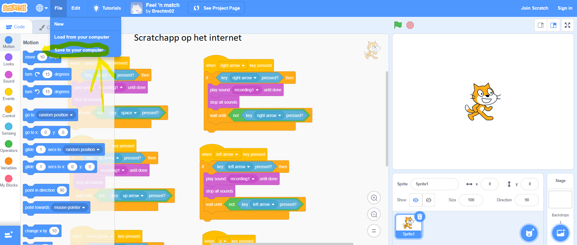This screenshot has width=577, height=245.
Task: Hide the sprite with crossed-eye icon
Action: [428, 200]
